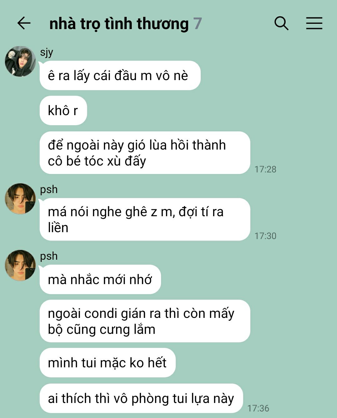Open the hamburger menu icon
This screenshot has height=418, width=337.
(x=314, y=23)
